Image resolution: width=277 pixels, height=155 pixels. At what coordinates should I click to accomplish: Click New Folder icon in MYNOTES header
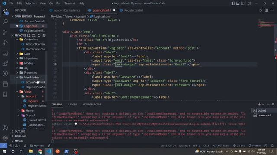point(34,35)
